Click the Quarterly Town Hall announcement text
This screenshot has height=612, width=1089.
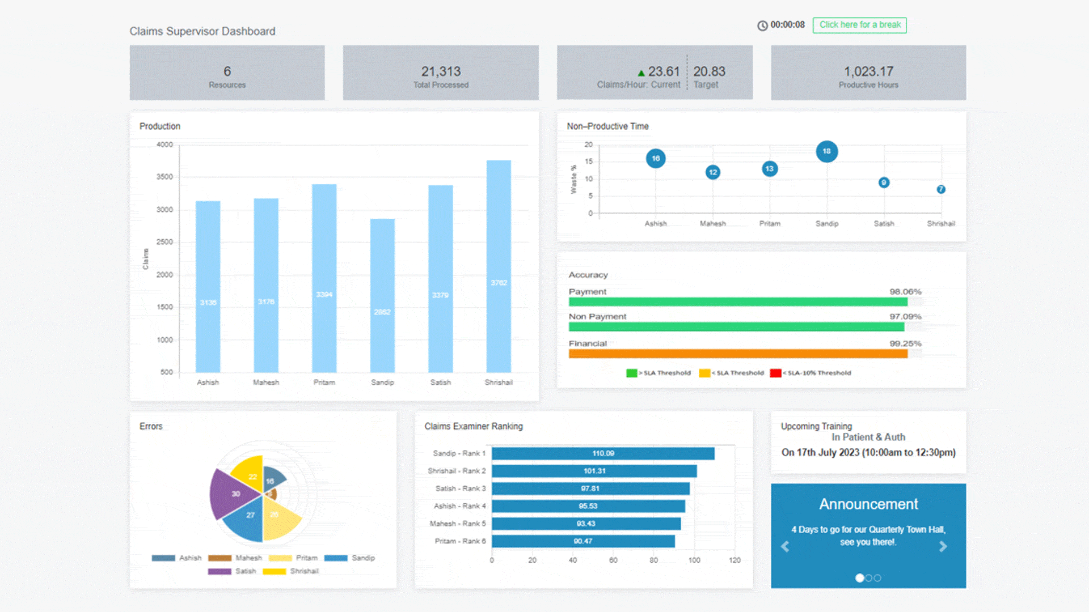click(x=868, y=535)
